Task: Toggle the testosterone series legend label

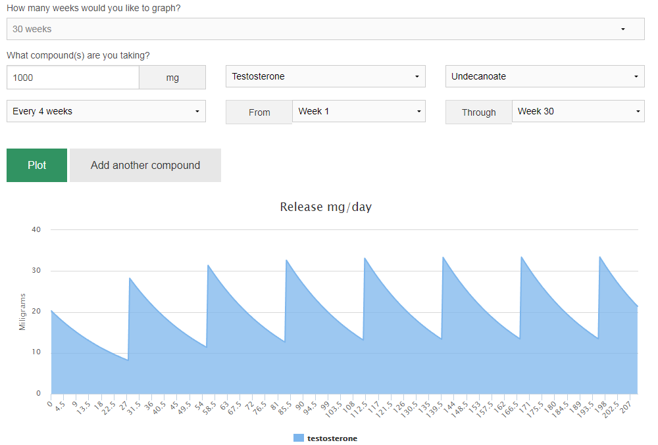Action: point(332,438)
